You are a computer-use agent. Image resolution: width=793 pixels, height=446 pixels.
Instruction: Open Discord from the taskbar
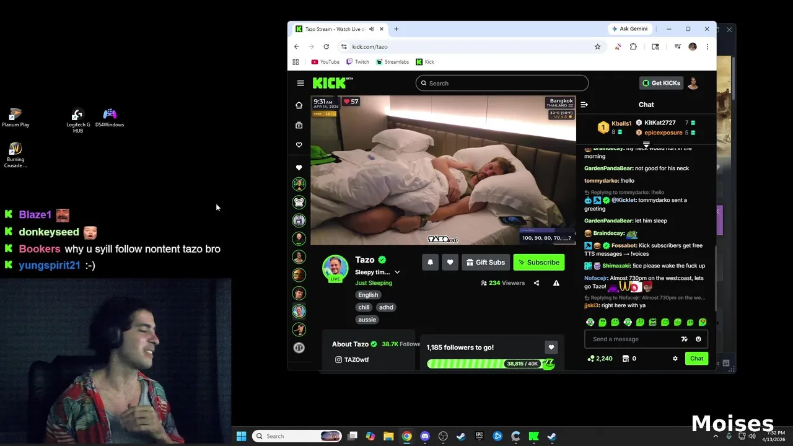425,436
